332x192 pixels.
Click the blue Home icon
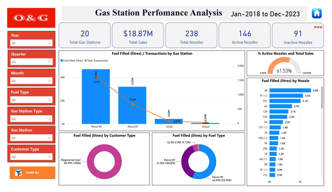[316, 13]
